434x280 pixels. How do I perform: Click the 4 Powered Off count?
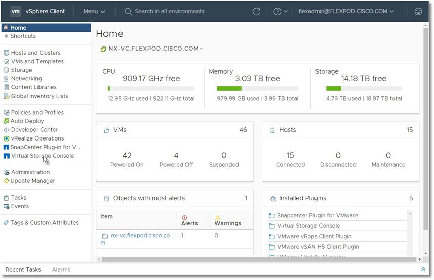click(x=176, y=156)
